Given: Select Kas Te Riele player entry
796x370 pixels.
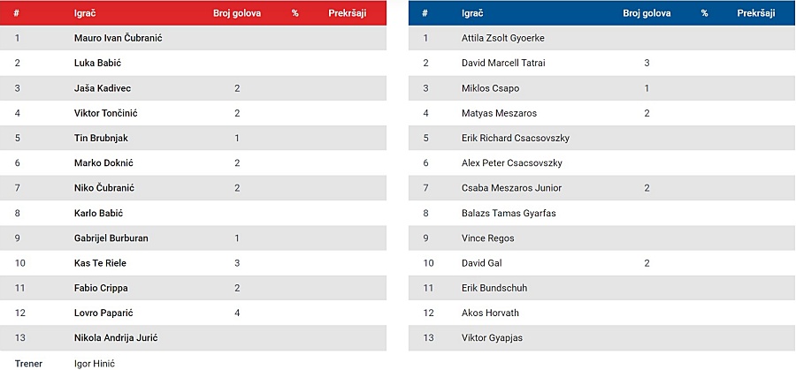Looking at the screenshot, I should [193, 263].
